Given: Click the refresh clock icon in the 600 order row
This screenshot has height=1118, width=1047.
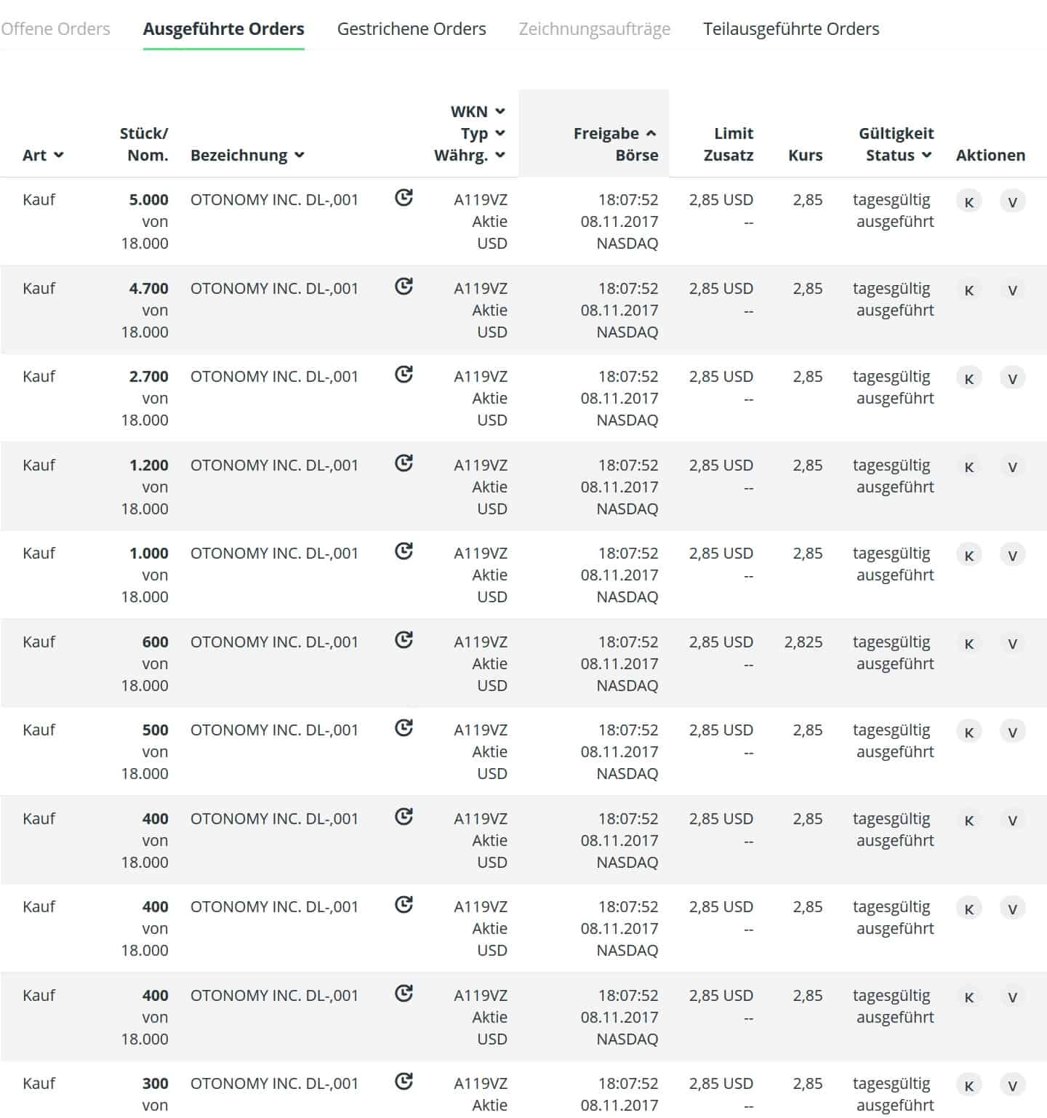Looking at the screenshot, I should click(404, 640).
